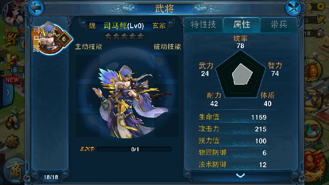The height and width of the screenshot is (185, 329).
Task: Switch to the 特性技 tab
Action: coord(203,25)
